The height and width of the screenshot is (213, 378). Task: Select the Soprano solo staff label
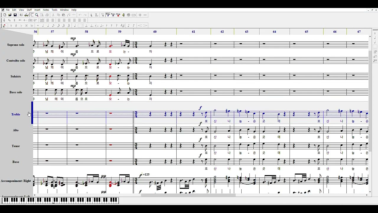(16, 45)
